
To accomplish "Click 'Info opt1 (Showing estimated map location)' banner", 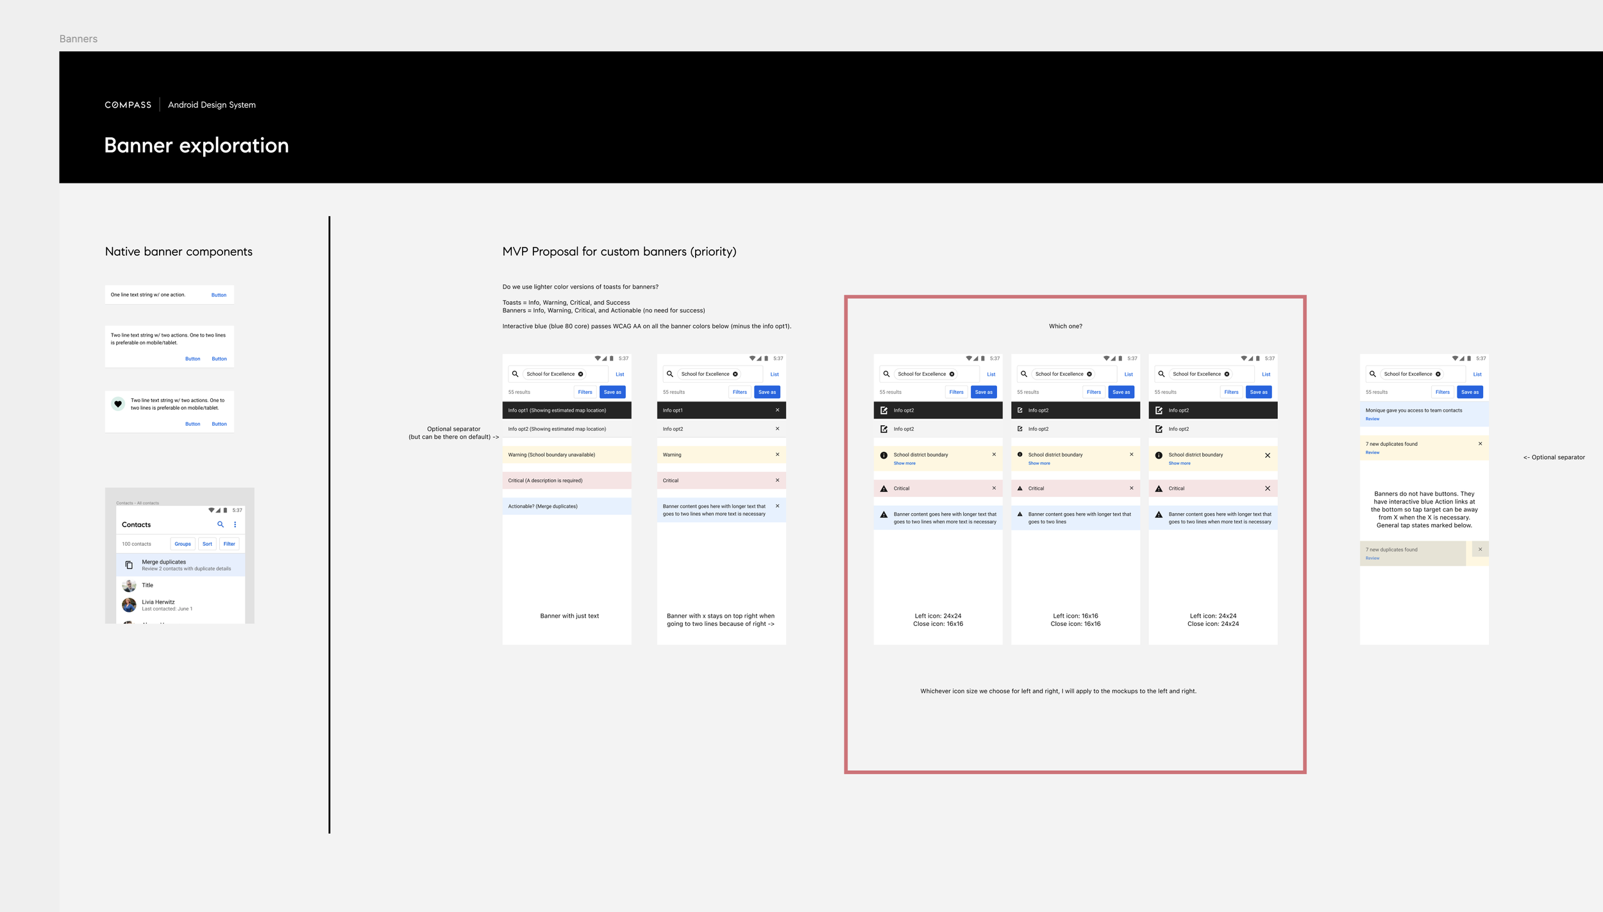I will click(x=567, y=410).
